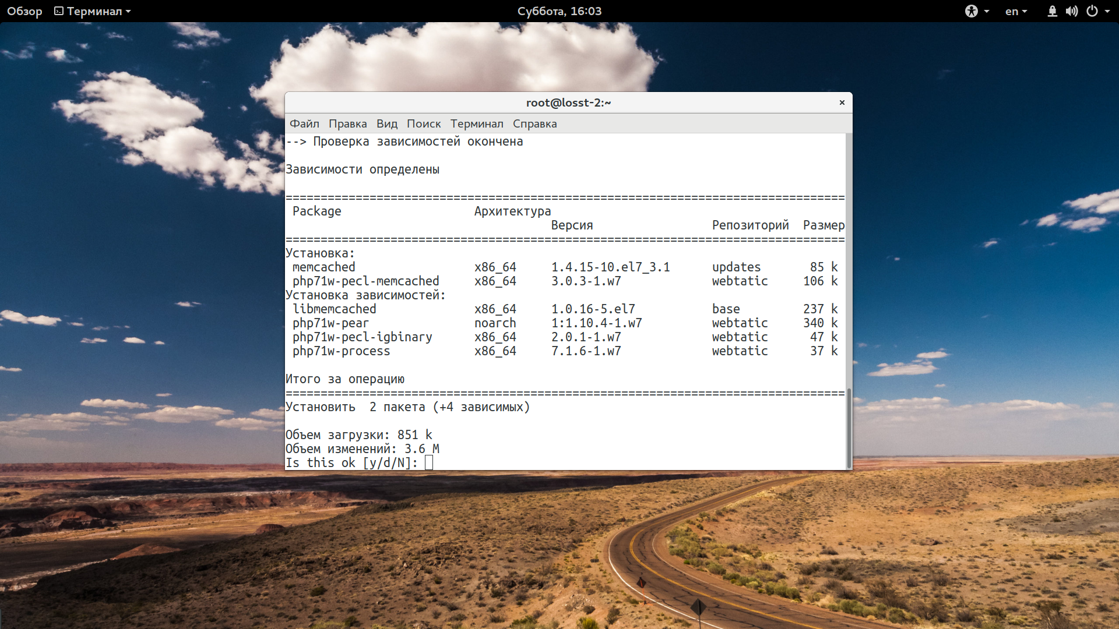Click the Объем загрузки: 851 k line
1119x629 pixels.
(358, 434)
